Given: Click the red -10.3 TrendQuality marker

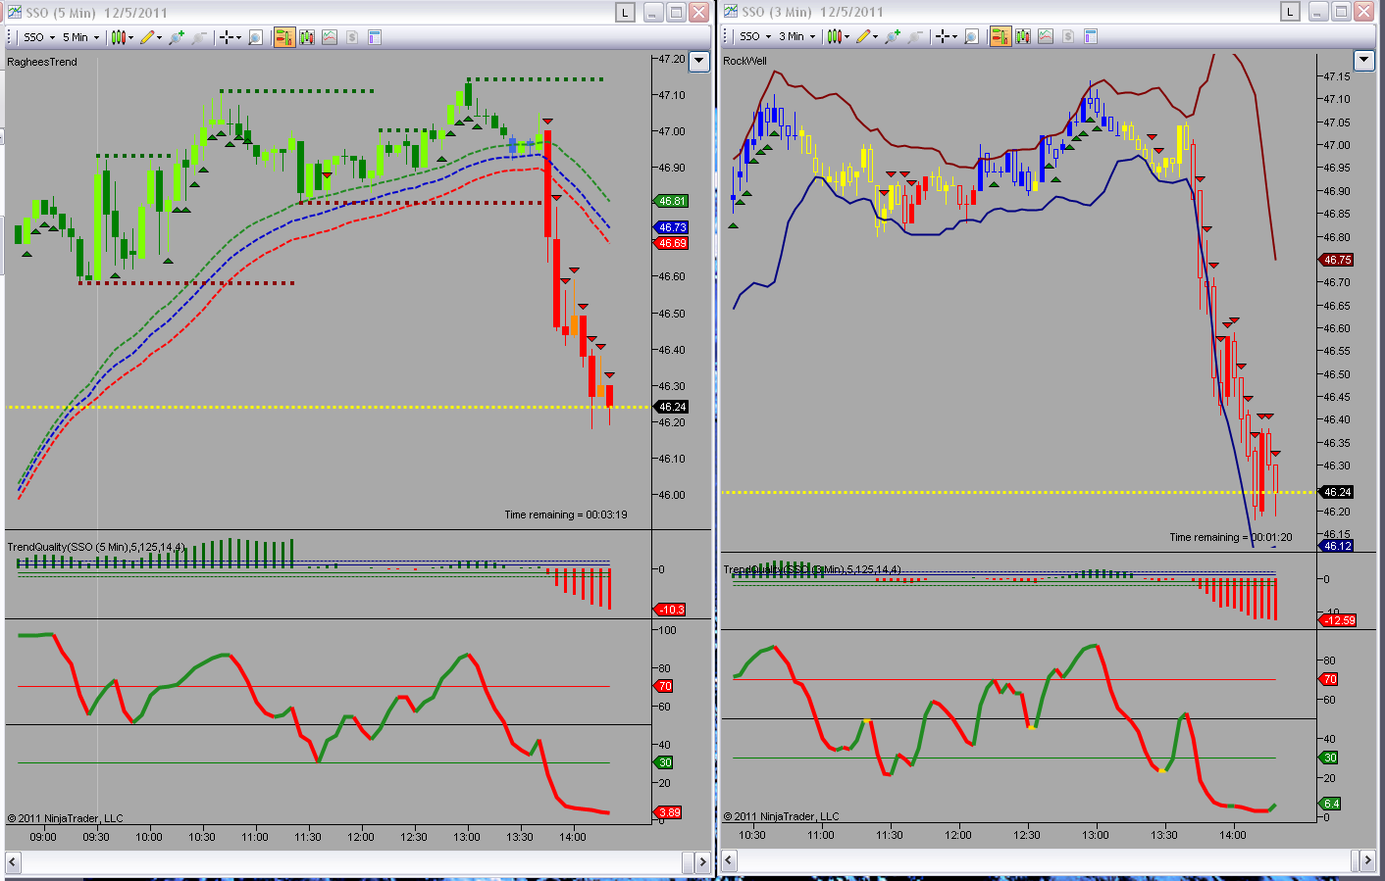Looking at the screenshot, I should [x=671, y=610].
